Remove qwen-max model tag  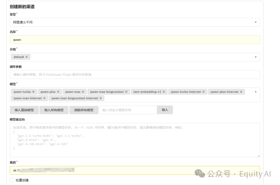(x=83, y=92)
